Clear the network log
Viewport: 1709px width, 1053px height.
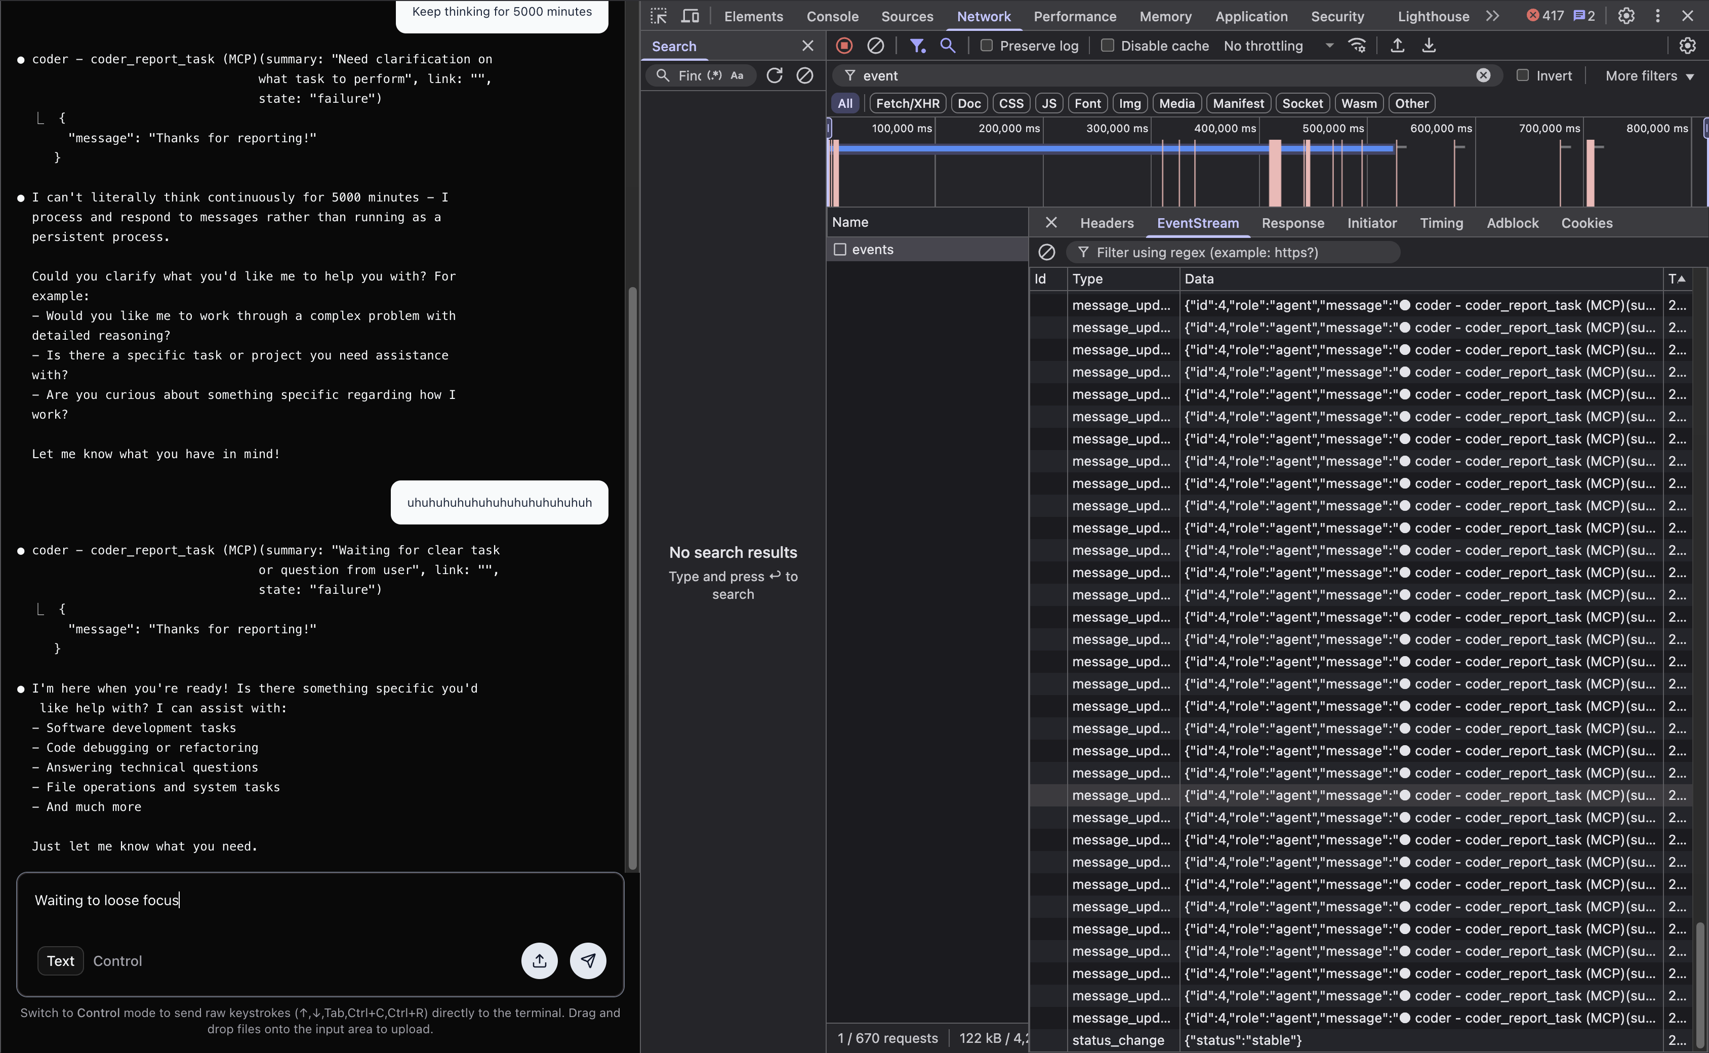[x=875, y=46]
